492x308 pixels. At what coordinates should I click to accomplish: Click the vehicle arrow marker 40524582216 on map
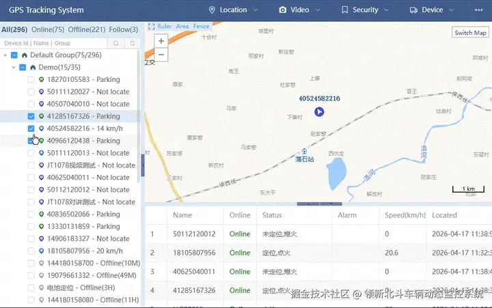[319, 111]
